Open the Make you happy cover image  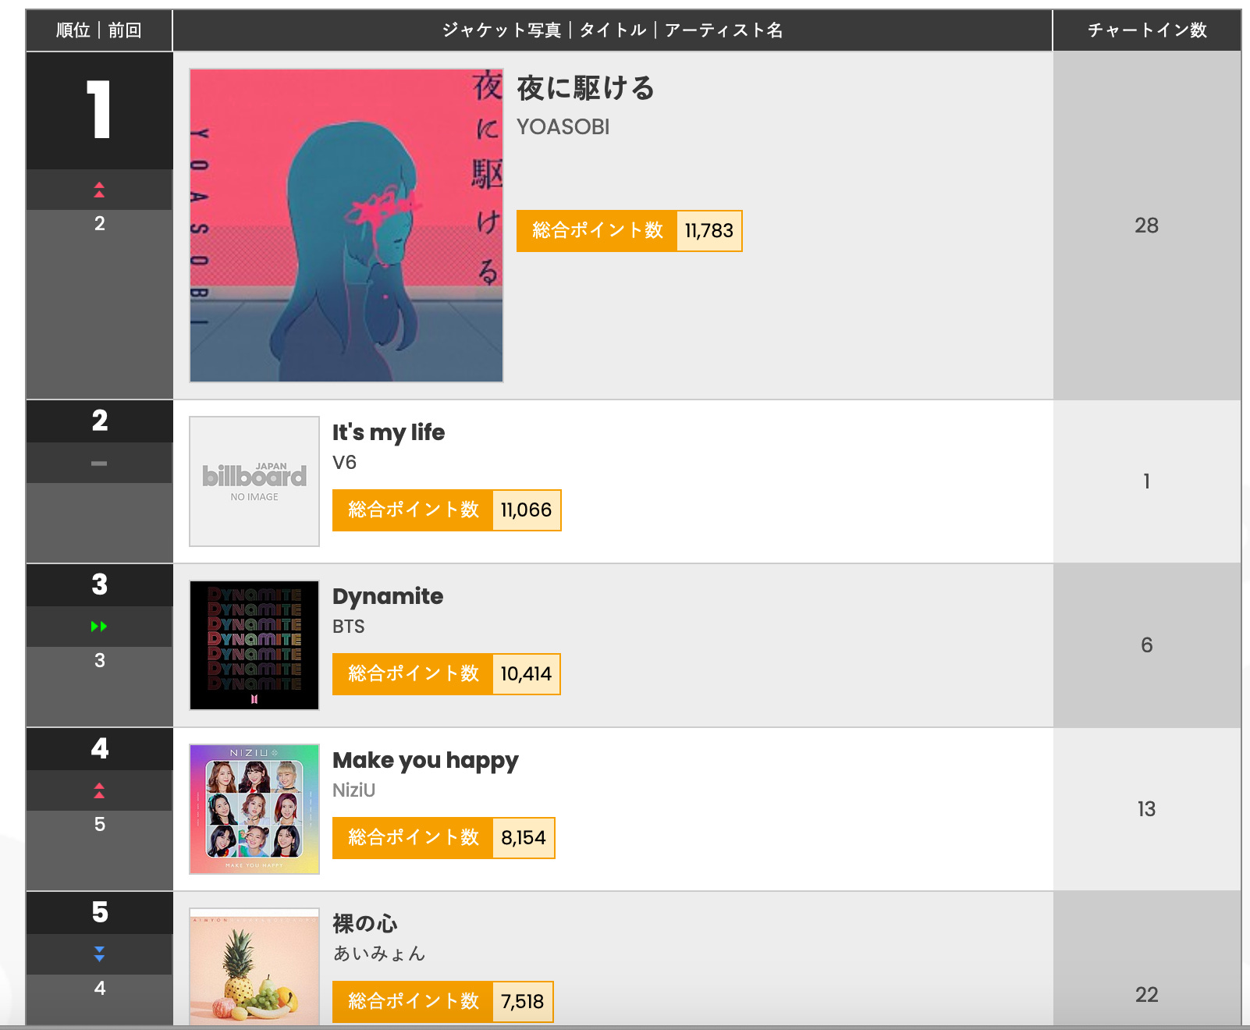coord(254,809)
